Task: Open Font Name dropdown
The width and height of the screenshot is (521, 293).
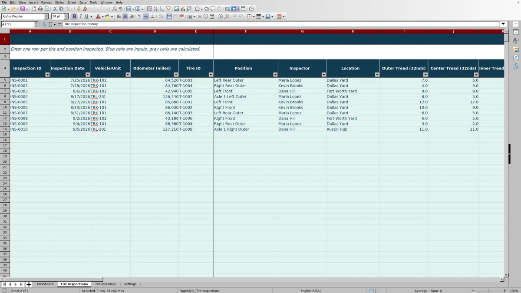Action: tap(46, 16)
